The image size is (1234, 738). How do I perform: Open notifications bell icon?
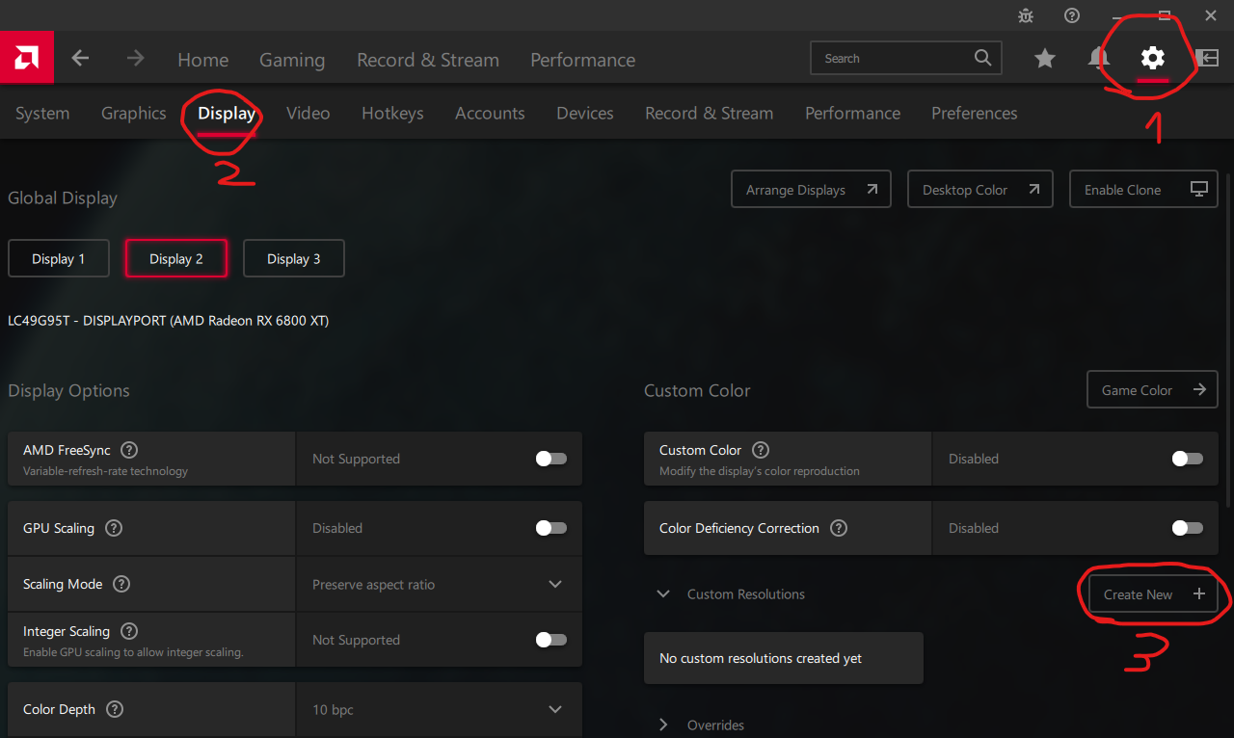1099,59
